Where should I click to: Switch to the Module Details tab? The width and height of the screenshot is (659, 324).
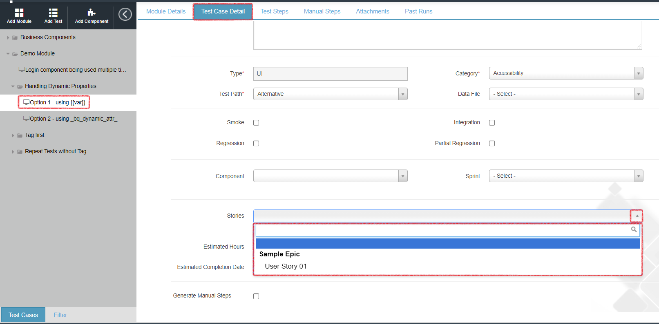[x=166, y=11]
